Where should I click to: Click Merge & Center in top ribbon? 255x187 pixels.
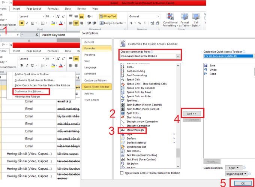tap(112, 23)
